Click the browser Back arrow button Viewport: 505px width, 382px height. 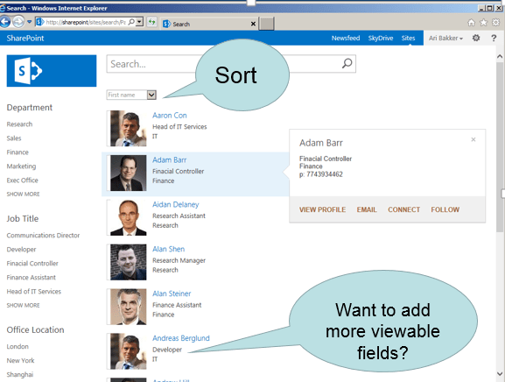click(x=5, y=22)
